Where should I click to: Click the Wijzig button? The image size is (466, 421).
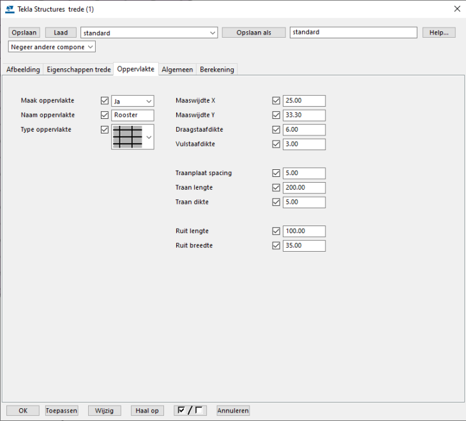(104, 411)
